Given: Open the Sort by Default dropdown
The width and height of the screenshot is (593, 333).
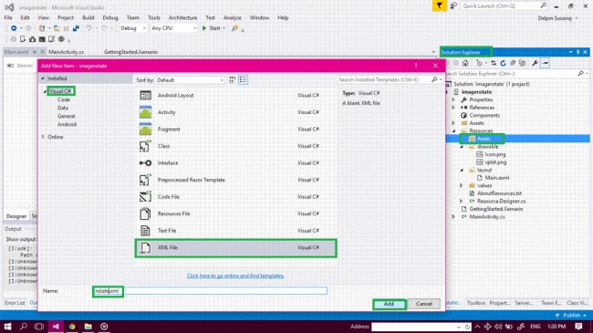Looking at the screenshot, I should 191,80.
